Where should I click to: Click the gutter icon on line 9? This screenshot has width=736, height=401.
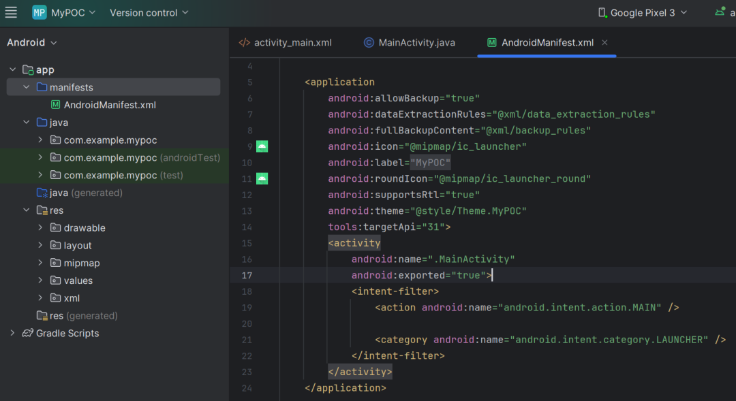click(262, 147)
